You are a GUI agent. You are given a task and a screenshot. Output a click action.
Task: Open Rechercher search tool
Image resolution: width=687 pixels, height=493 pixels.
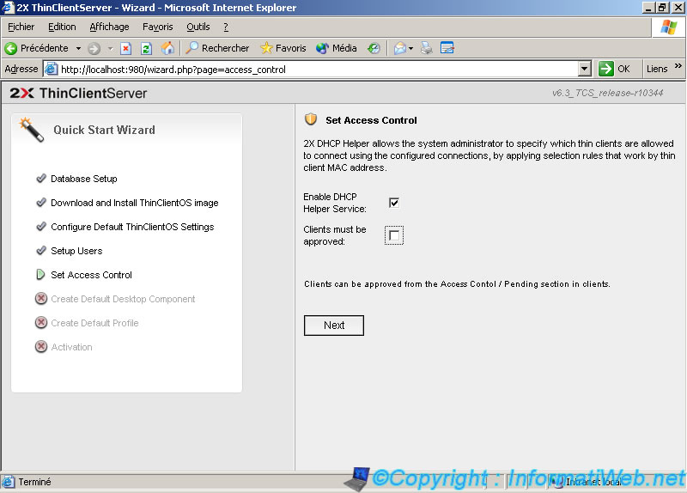[x=217, y=48]
